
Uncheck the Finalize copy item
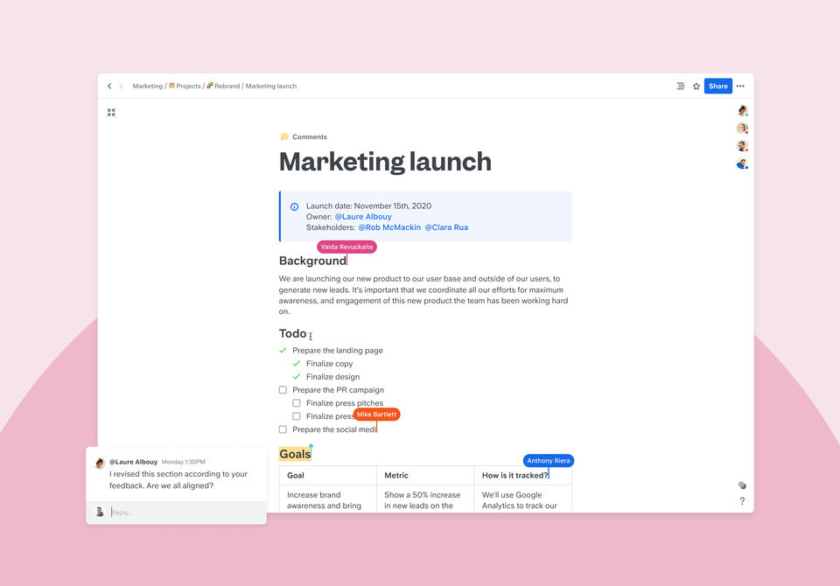click(297, 363)
